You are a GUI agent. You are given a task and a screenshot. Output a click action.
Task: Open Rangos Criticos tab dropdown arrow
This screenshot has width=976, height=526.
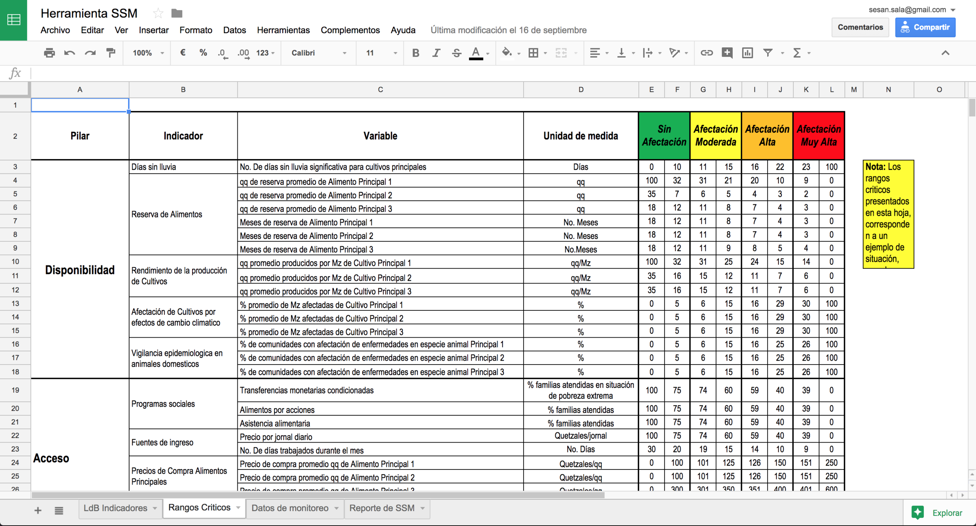pos(238,508)
